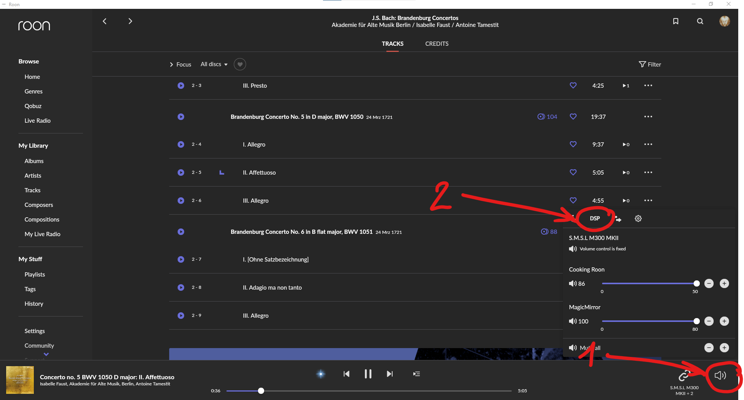Viewport: 744px width, 400px height.
Task: Open the All discs dropdown
Action: (214, 64)
